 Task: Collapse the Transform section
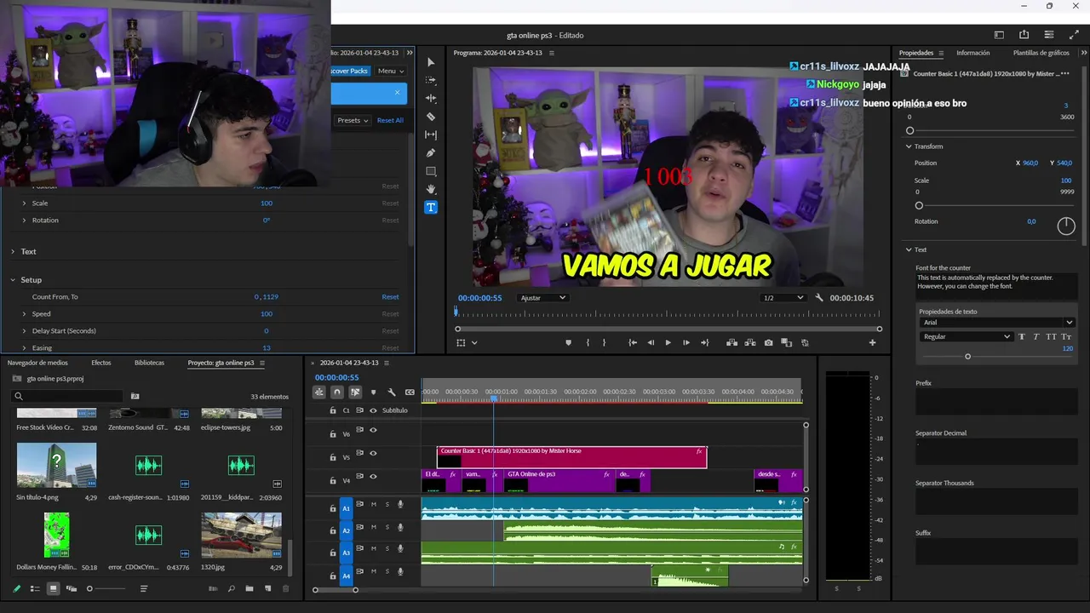click(x=909, y=146)
